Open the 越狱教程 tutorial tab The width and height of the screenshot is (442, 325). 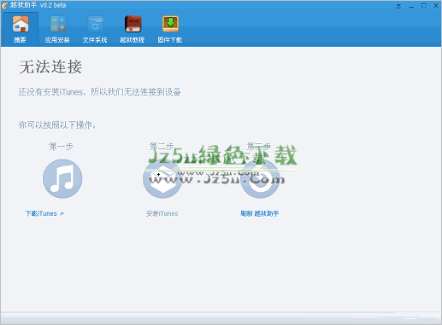pos(133,29)
